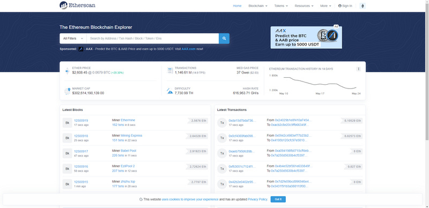Click the Etherscan logo
Image resolution: width=429 pixels, height=208 pixels.
(x=77, y=5)
